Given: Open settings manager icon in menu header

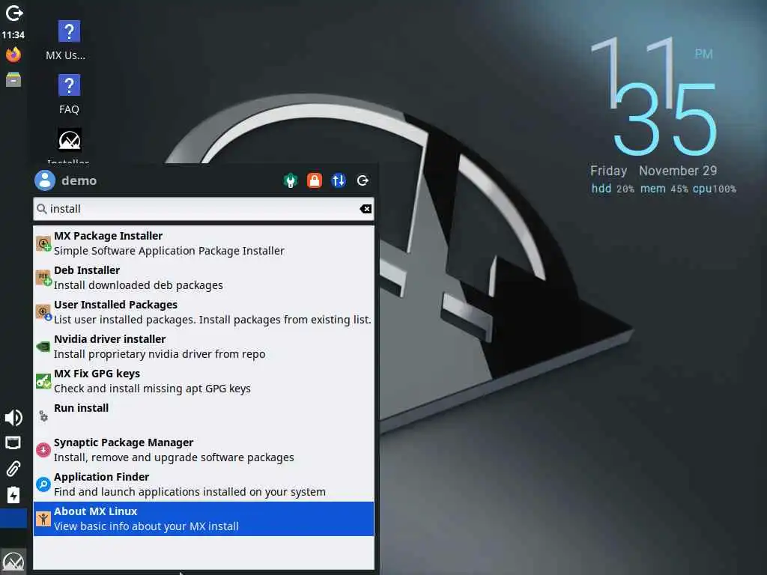Looking at the screenshot, I should [291, 180].
